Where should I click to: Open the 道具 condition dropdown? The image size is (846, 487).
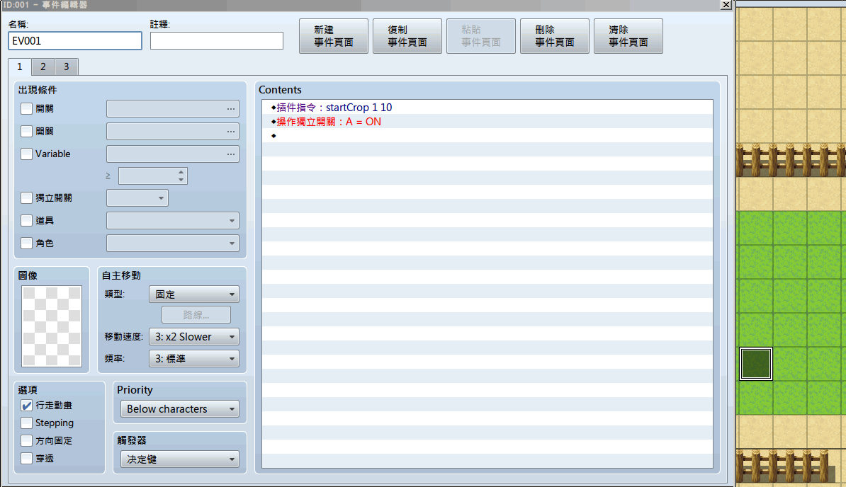pos(173,221)
